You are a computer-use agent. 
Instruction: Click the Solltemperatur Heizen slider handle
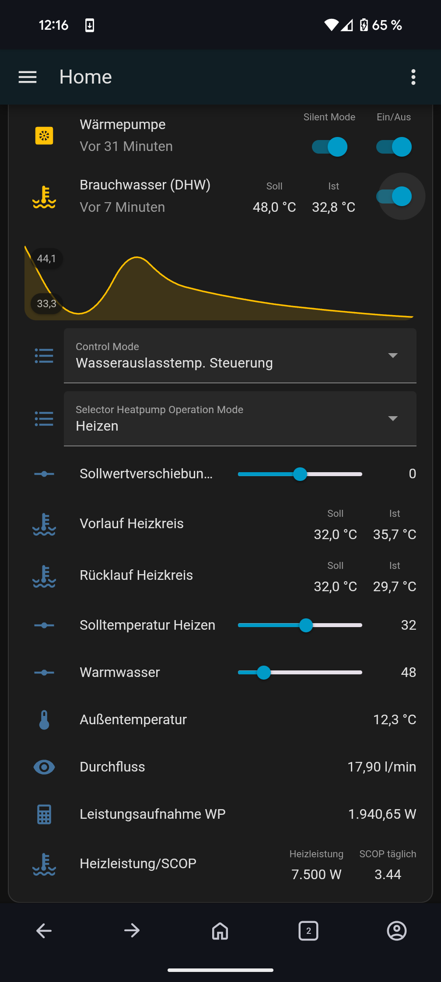(306, 625)
